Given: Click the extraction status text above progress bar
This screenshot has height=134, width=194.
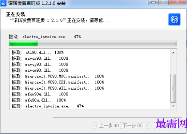Looking at the screenshot, I should coord(45,37).
